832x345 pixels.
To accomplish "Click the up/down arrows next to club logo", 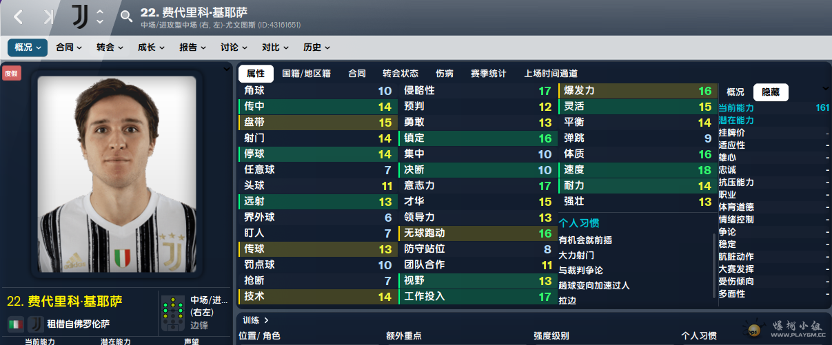I will 100,17.
